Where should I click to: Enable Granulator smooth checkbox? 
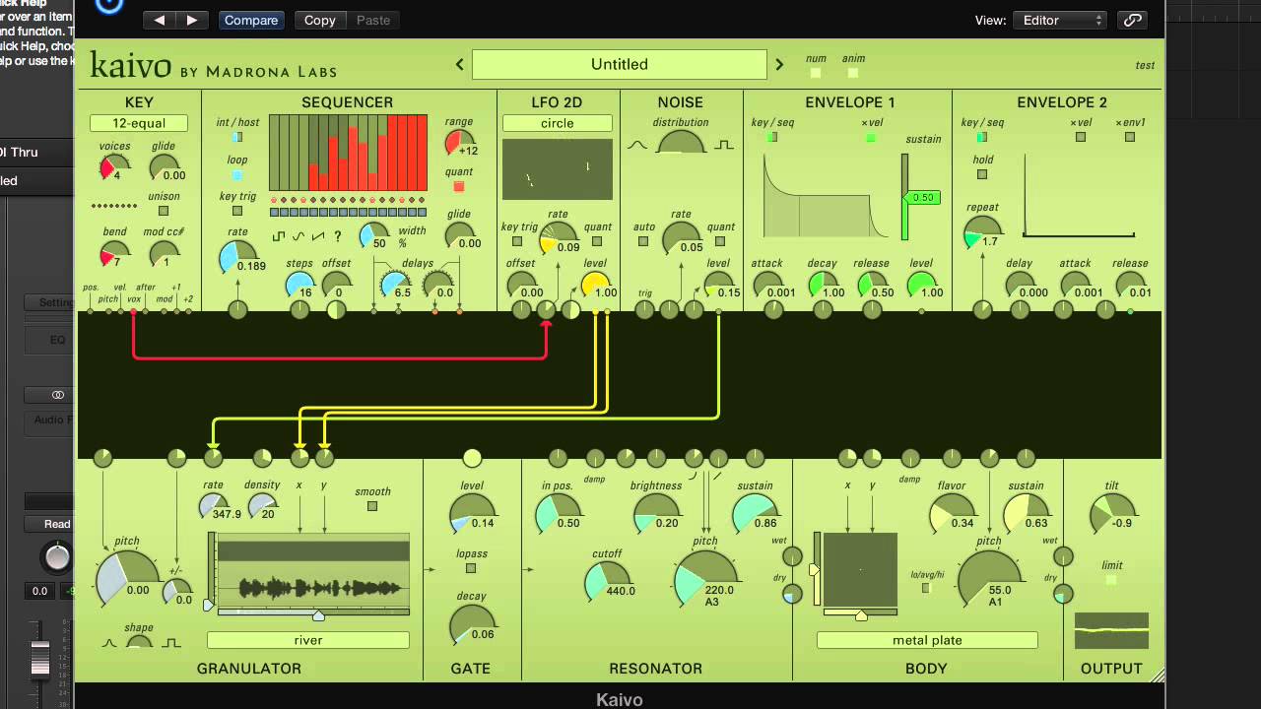click(372, 506)
